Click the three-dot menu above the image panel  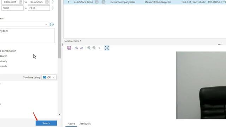[x=220, y=44]
